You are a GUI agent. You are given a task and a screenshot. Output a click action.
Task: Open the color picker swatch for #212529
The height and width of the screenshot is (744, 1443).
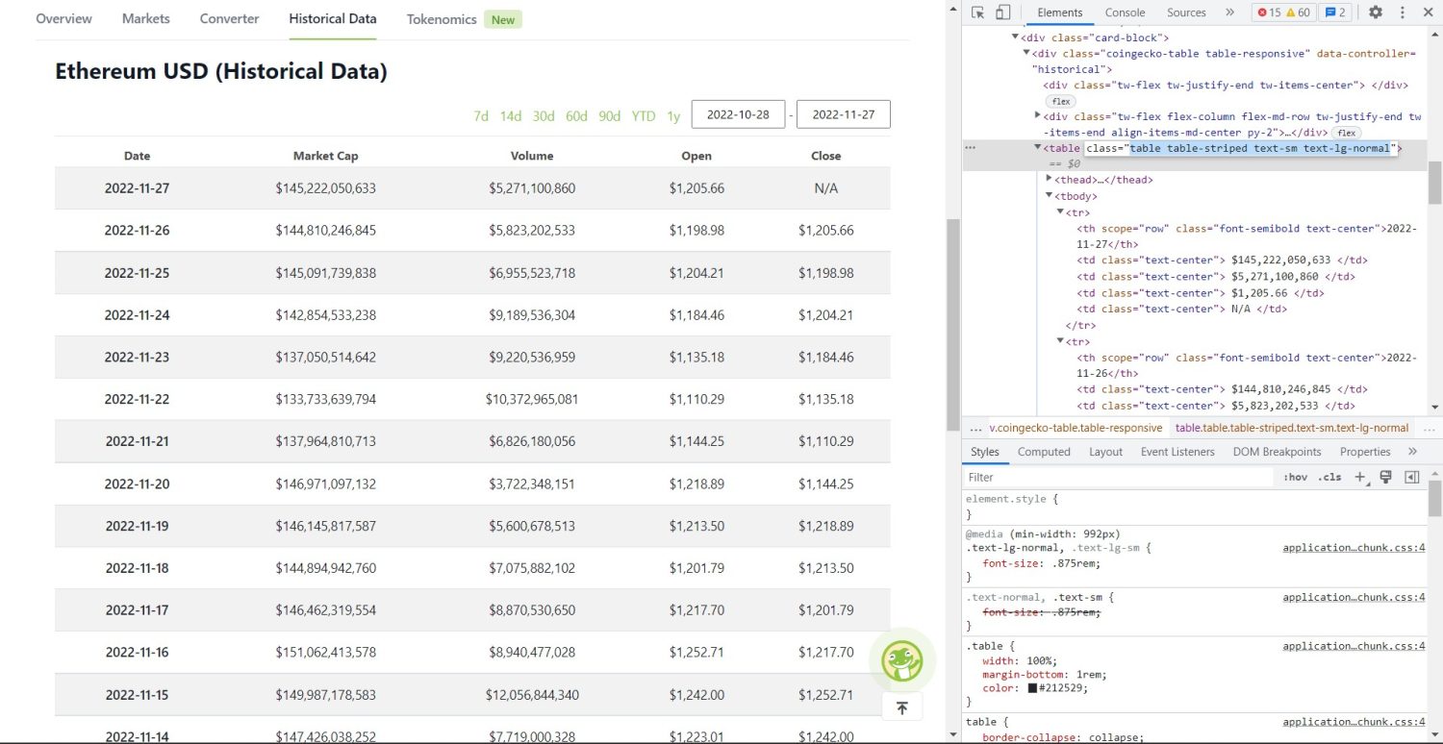coord(1032,688)
